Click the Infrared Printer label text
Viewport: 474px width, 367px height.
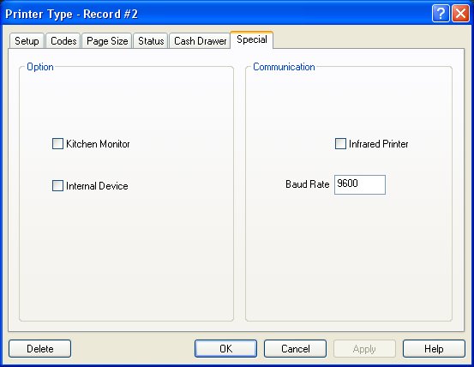pos(379,144)
